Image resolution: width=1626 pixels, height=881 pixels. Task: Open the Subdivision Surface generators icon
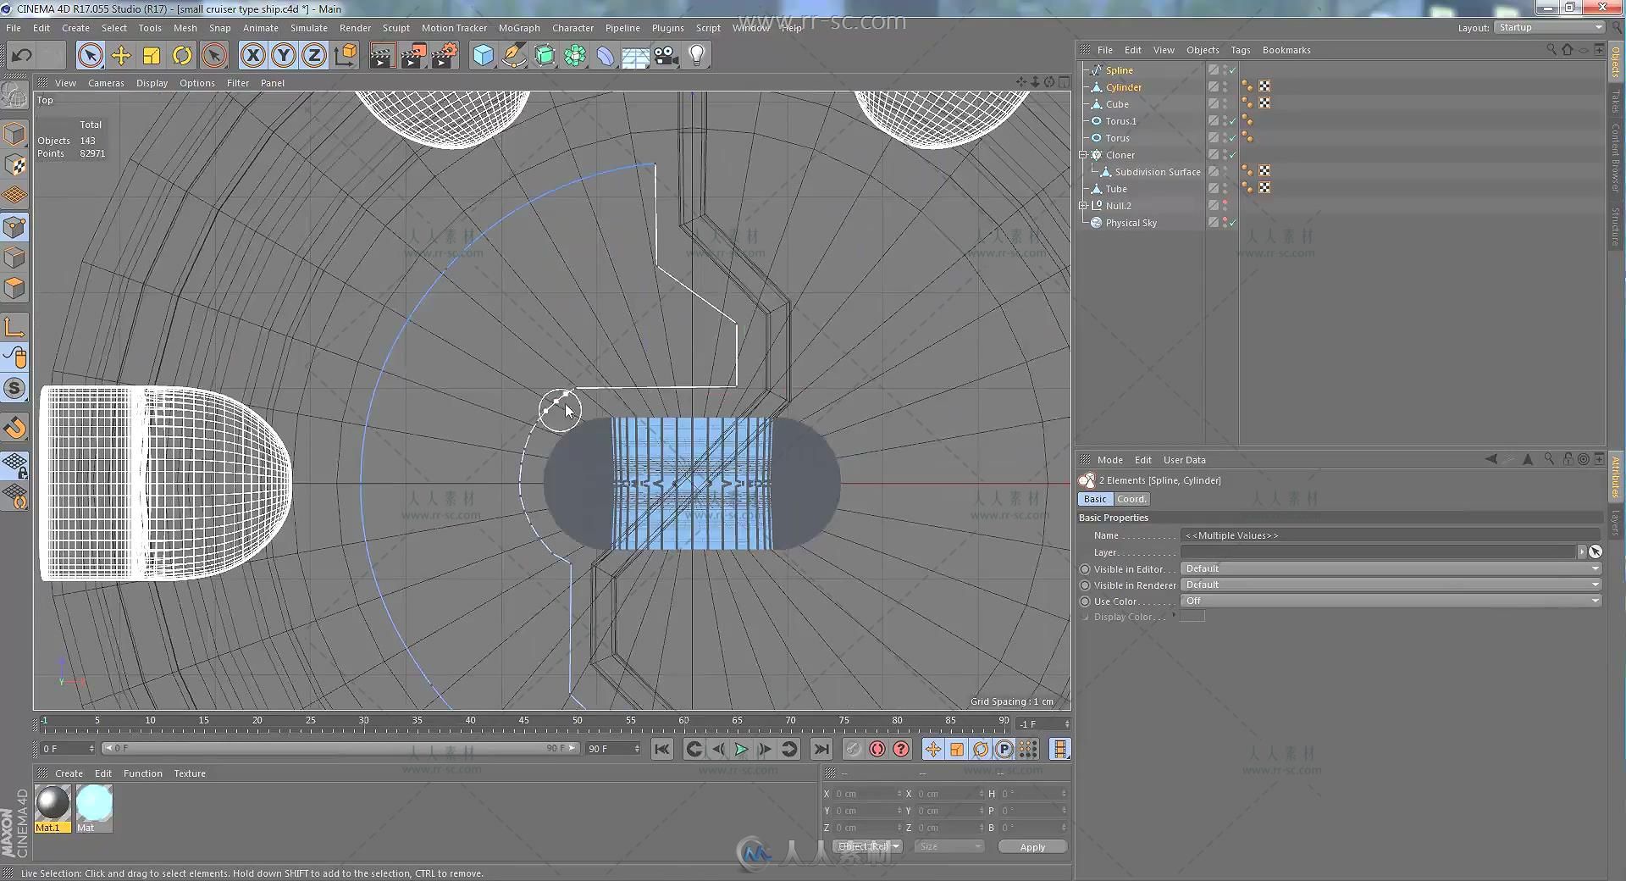545,56
